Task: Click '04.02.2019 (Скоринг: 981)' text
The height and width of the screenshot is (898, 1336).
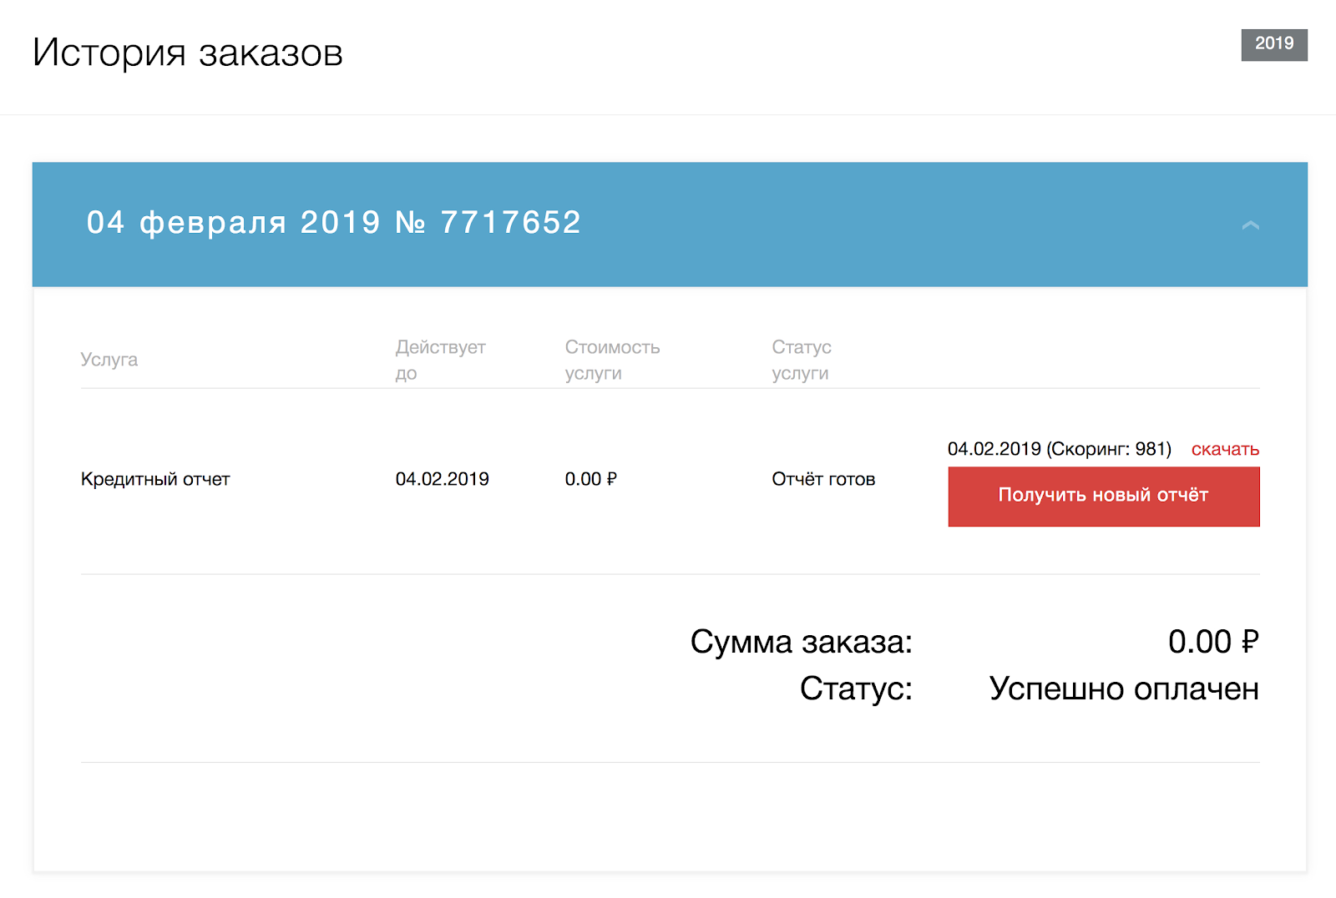Action: (1060, 449)
